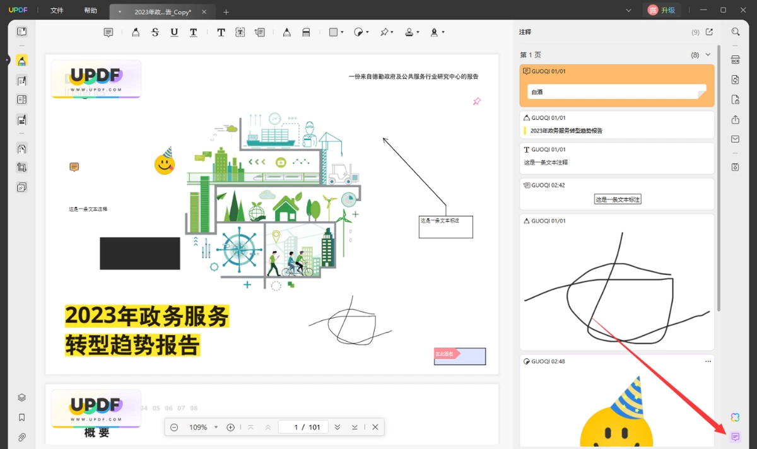757x449 pixels.
Task: Select the highlighter tool
Action: 136,32
